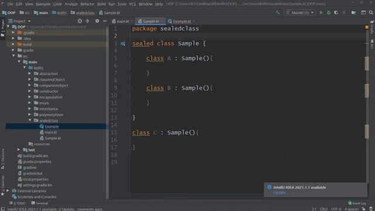Click the UTF-8 encoding in status bar
Viewport: 375px width, 211px height.
336,209
